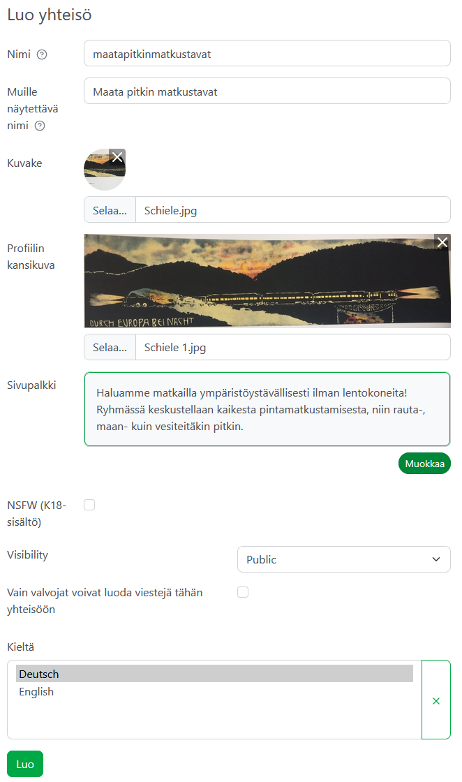Click the Muokkaa button under sidebar
The height and width of the screenshot is (782, 462).
pyautogui.click(x=424, y=464)
